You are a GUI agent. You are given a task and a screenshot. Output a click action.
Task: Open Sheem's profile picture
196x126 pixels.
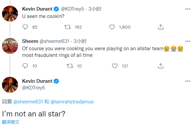click(x=10, y=46)
